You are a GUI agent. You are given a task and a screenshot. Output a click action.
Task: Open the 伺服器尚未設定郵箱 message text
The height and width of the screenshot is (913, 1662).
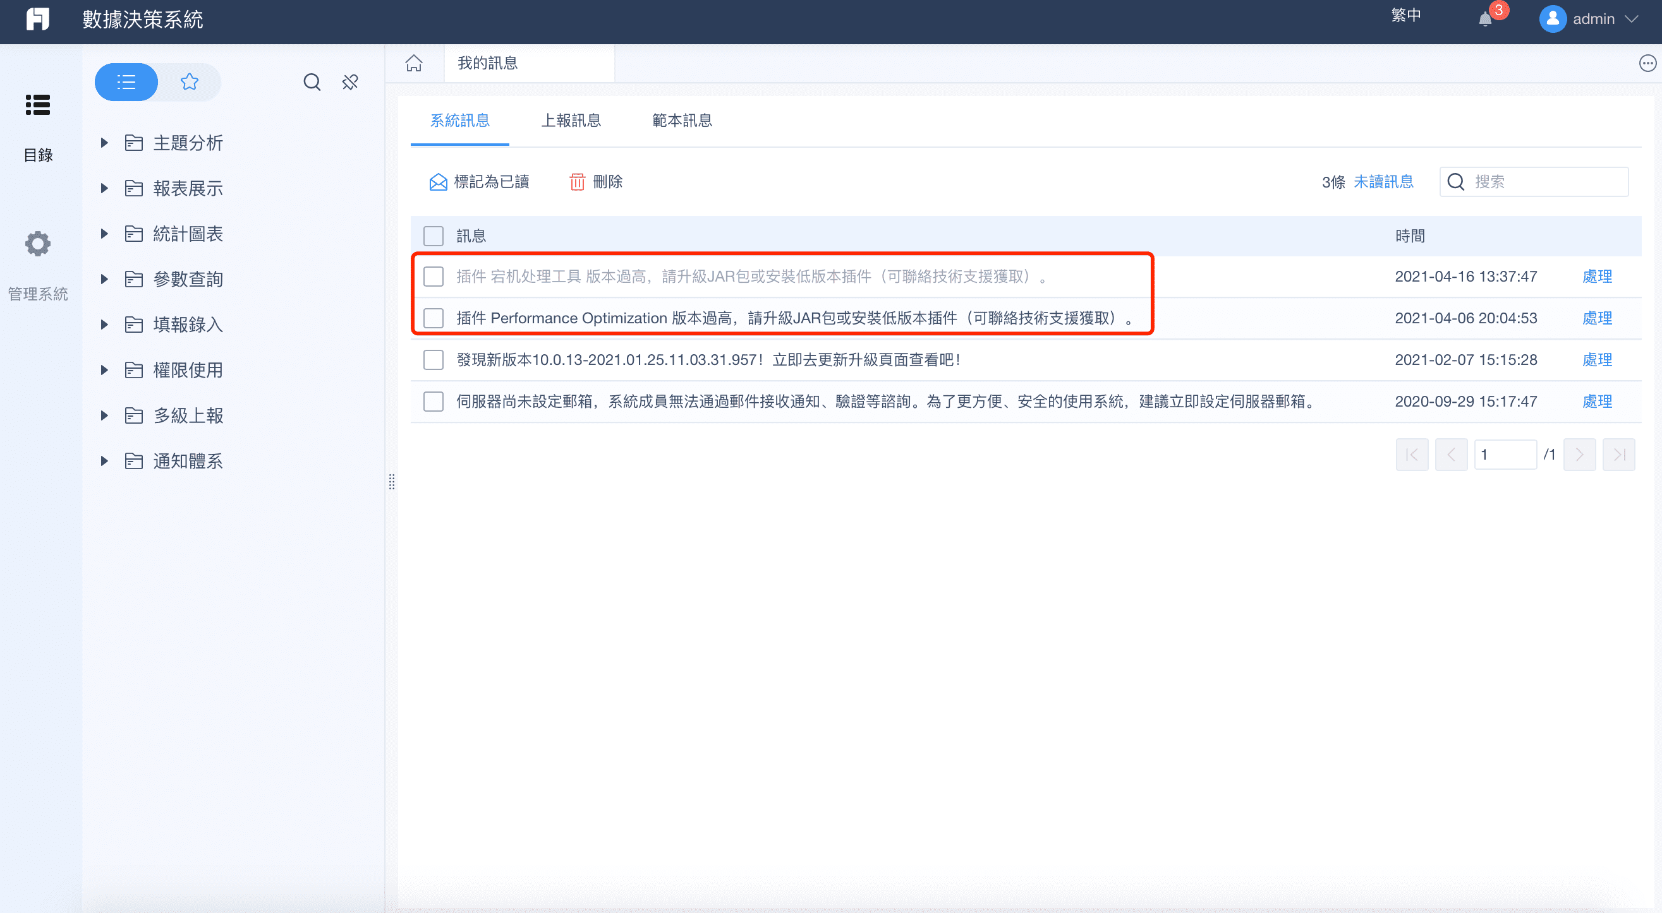886,402
